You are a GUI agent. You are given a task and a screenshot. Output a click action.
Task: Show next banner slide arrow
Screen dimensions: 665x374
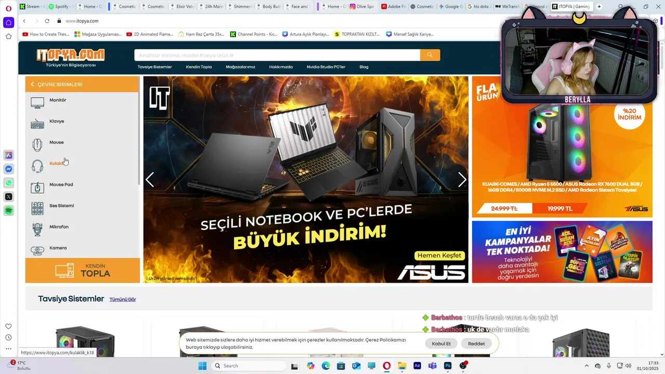[462, 180]
